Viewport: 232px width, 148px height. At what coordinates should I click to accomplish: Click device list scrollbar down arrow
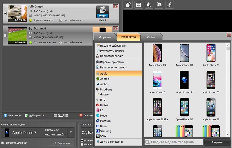(228, 135)
